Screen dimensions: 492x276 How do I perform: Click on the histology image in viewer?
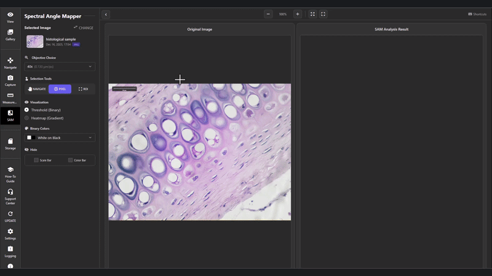click(x=199, y=151)
